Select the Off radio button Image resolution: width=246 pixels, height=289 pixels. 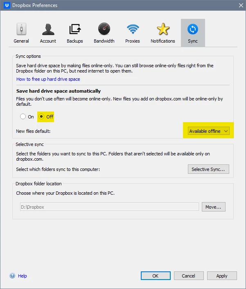point(41,116)
